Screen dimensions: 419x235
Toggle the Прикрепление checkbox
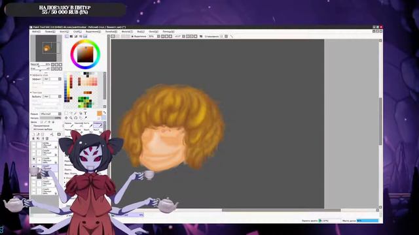pos(32,126)
